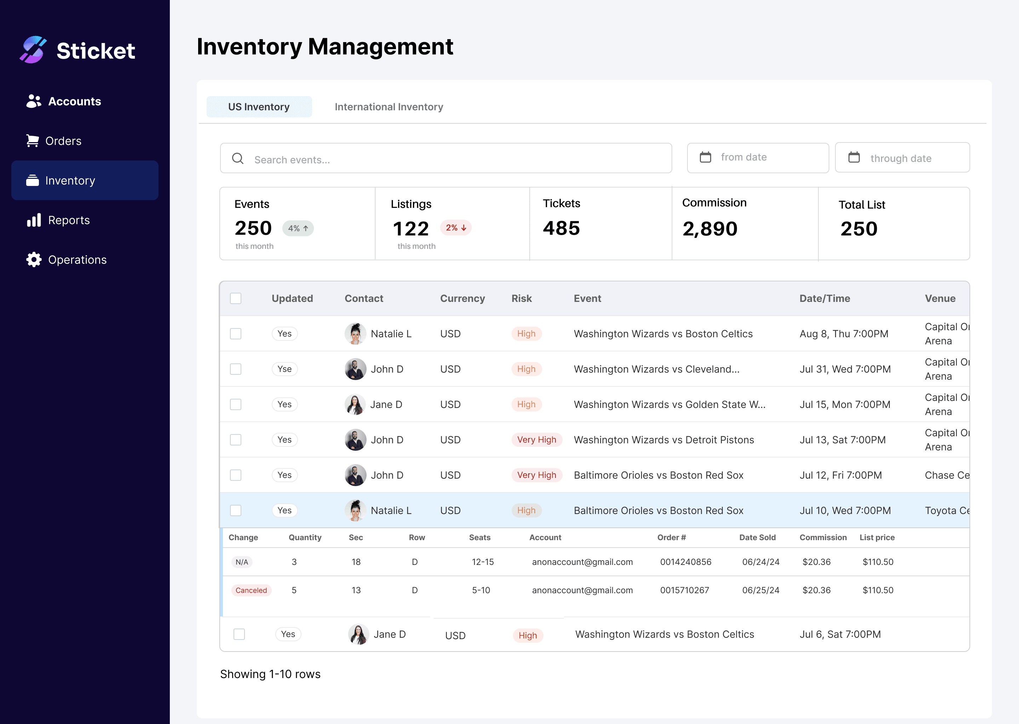Screen dimensions: 1019x724
Task: Click the Sticket logo icon
Action: 33,50
